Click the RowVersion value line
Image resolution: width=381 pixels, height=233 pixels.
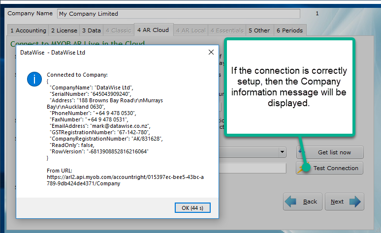click(x=99, y=151)
